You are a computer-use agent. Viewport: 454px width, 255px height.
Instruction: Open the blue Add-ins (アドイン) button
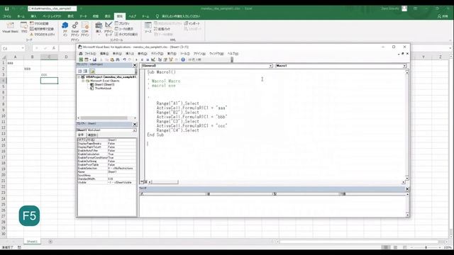click(x=65, y=29)
